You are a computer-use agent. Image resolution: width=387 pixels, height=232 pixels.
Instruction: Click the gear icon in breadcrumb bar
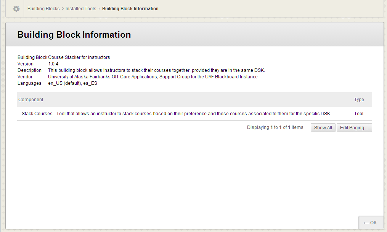[x=16, y=9]
